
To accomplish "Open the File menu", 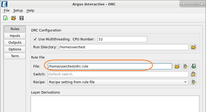I will pyautogui.click(x=7, y=10).
